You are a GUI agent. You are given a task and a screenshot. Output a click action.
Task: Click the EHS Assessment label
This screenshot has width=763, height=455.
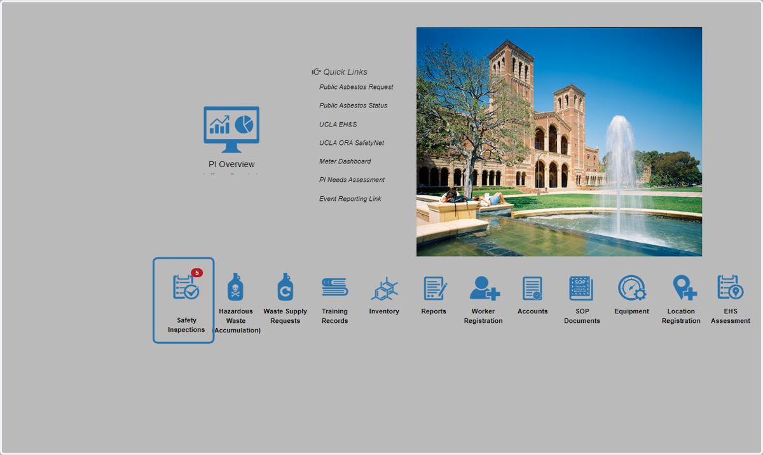coord(731,316)
